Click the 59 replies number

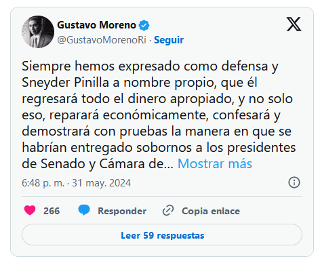click(x=148, y=235)
